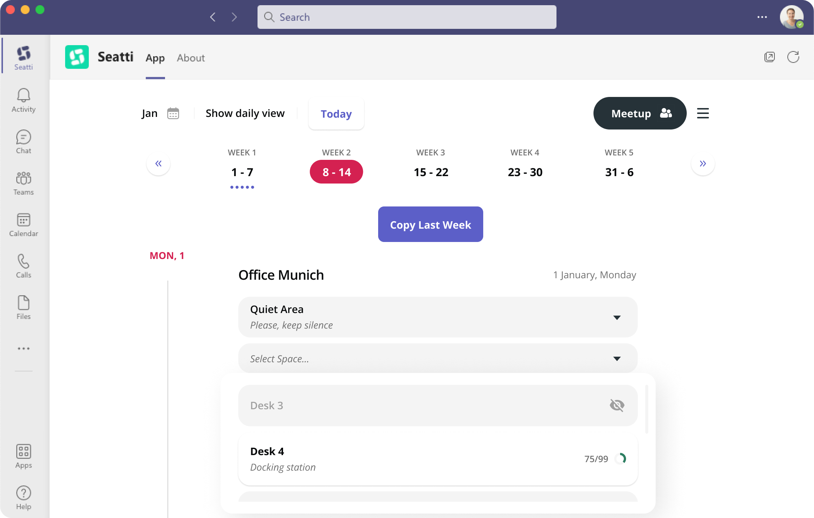Open the Seatti app in sidebar
This screenshot has height=518, width=814.
point(24,58)
